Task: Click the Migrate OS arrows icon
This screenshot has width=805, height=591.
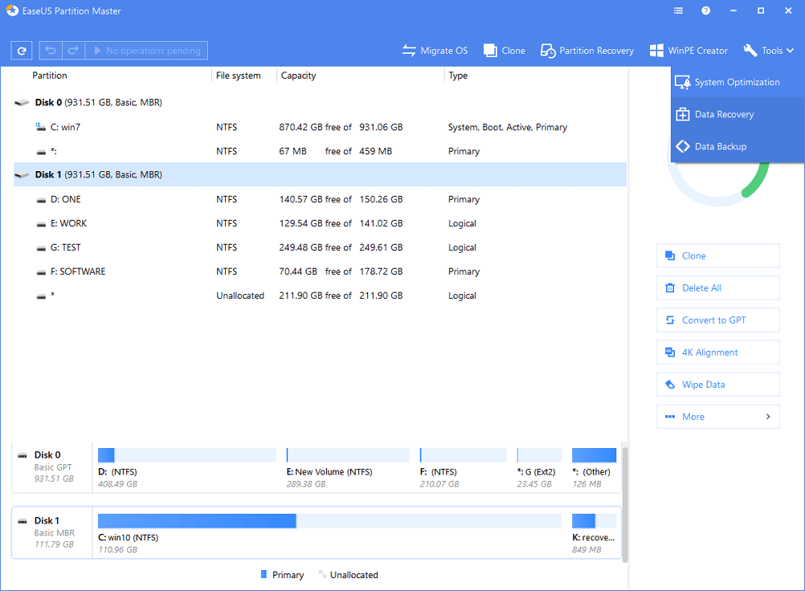Action: tap(409, 51)
